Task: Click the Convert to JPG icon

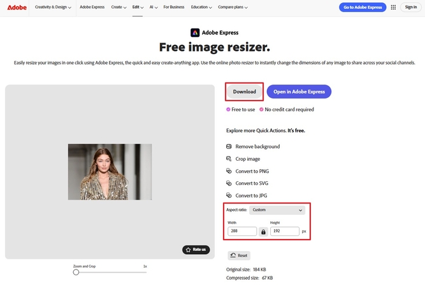Action: pos(229,195)
